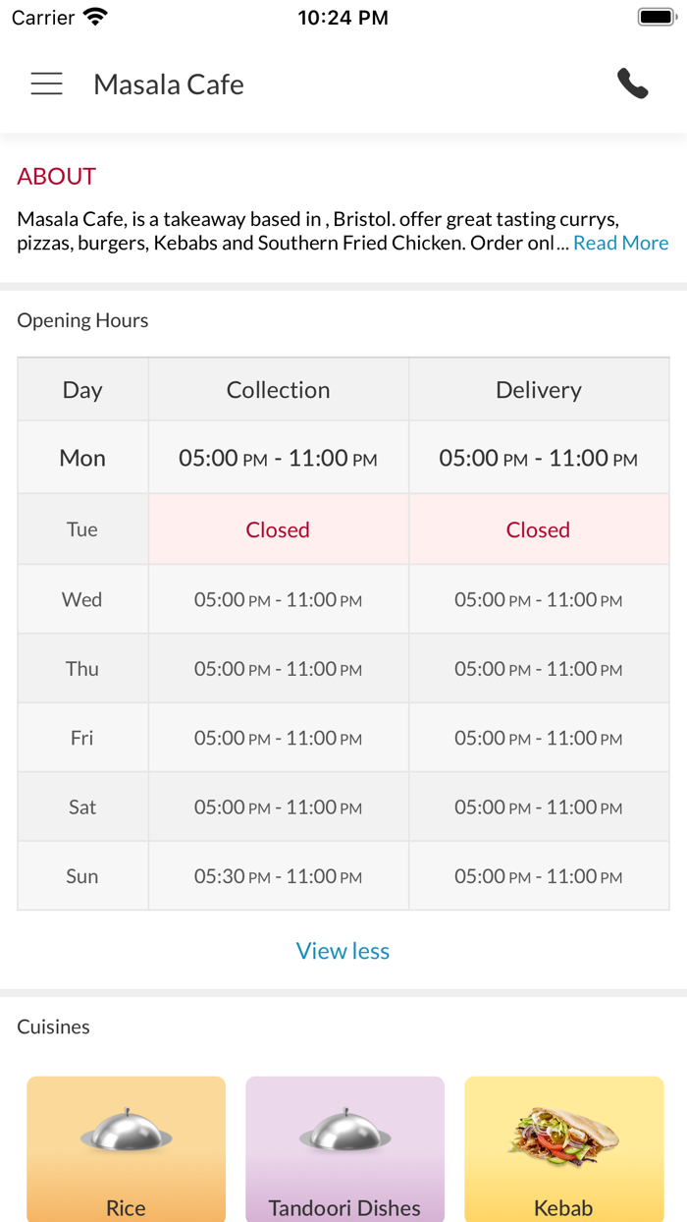Tap the ABOUT section heading

(57, 177)
